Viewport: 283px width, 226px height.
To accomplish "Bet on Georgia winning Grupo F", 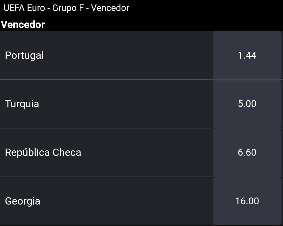I will (247, 201).
